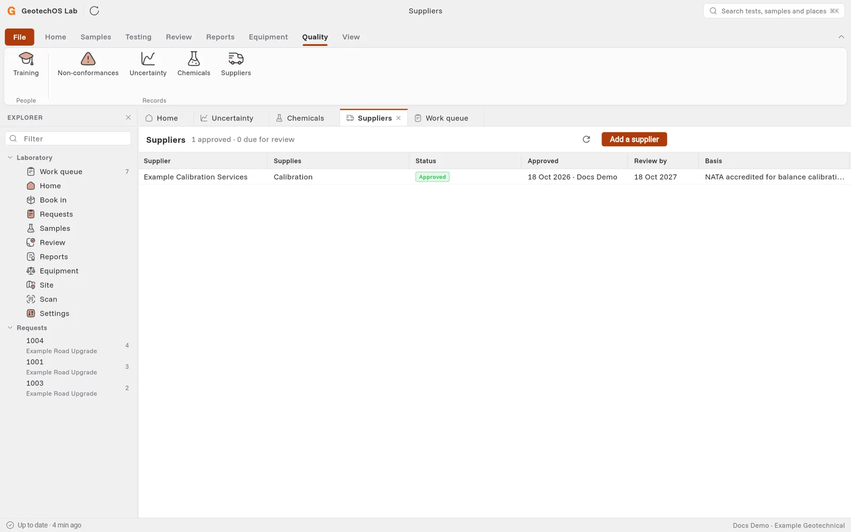Open request 1004 Example Road Upgrade
This screenshot has height=532, width=851.
click(x=68, y=345)
